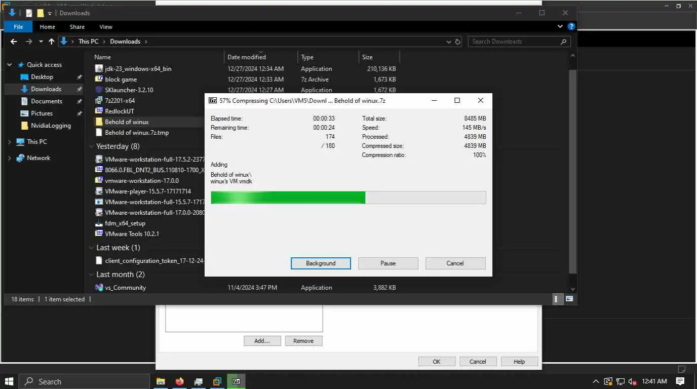Switch to details view layout

[x=556, y=299]
